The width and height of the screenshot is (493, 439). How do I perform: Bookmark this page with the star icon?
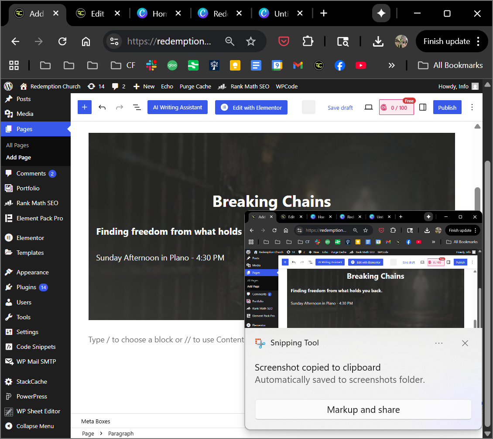[x=250, y=41]
